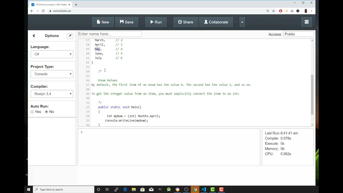Click the zoom magnifier icon in address bar
The width and height of the screenshot is (343, 193).
coord(268,11)
